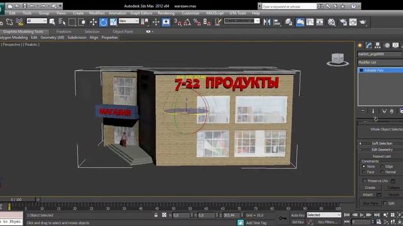Open the Manage Layers icon
This screenshot has width=403, height=226.
pyautogui.click(x=289, y=23)
